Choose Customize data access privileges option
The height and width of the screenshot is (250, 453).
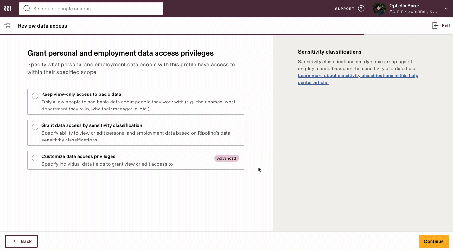(x=35, y=158)
